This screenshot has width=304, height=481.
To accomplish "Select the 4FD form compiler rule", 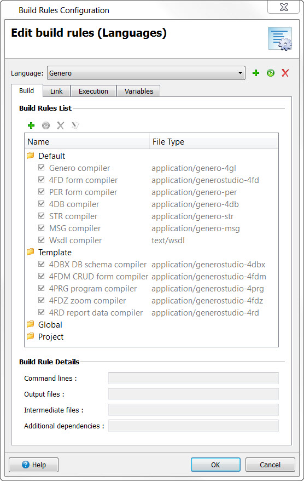I will pos(83,180).
